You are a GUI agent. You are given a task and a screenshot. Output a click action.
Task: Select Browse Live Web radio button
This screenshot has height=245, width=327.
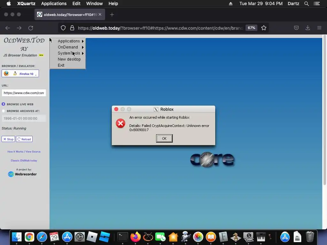pyautogui.click(x=3, y=104)
